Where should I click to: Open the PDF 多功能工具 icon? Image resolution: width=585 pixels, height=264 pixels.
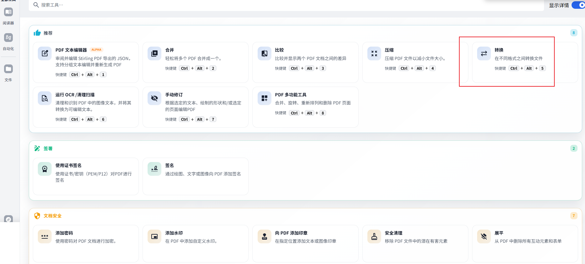click(265, 98)
